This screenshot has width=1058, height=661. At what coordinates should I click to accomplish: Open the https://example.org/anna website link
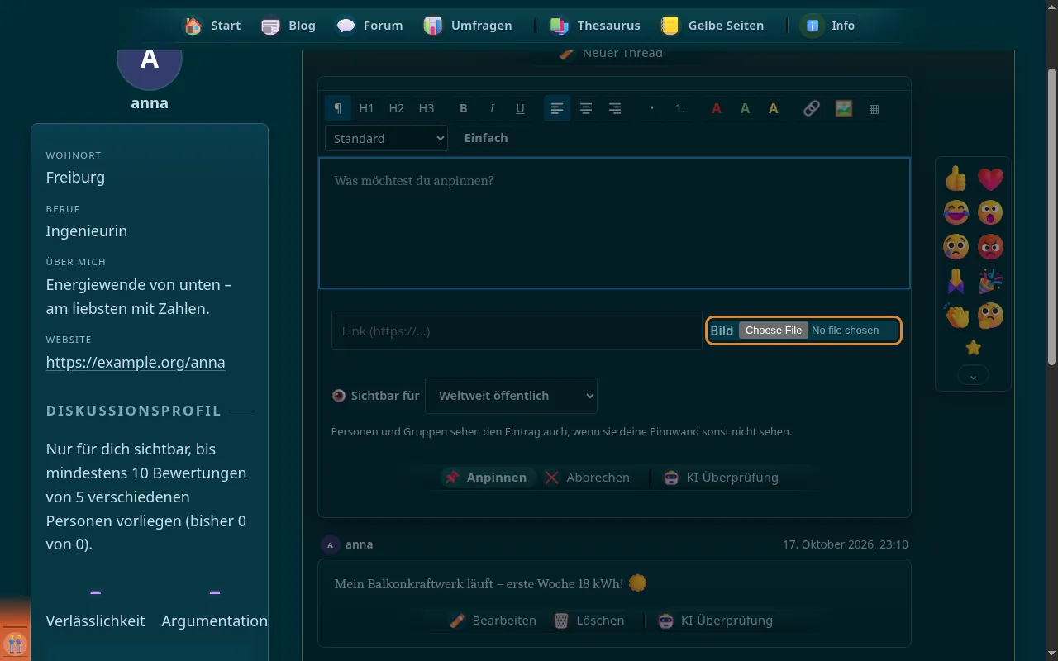pyautogui.click(x=136, y=363)
